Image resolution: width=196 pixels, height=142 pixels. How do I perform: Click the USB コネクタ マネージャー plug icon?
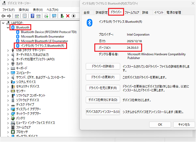pos(13,50)
